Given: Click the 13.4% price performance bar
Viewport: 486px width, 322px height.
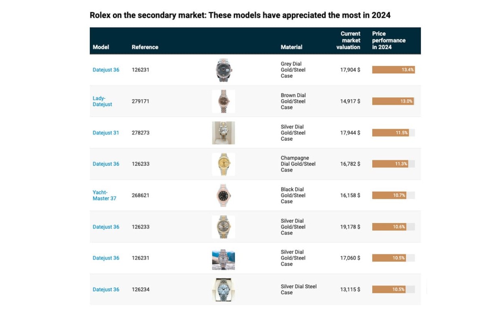Looking at the screenshot, I should [393, 70].
